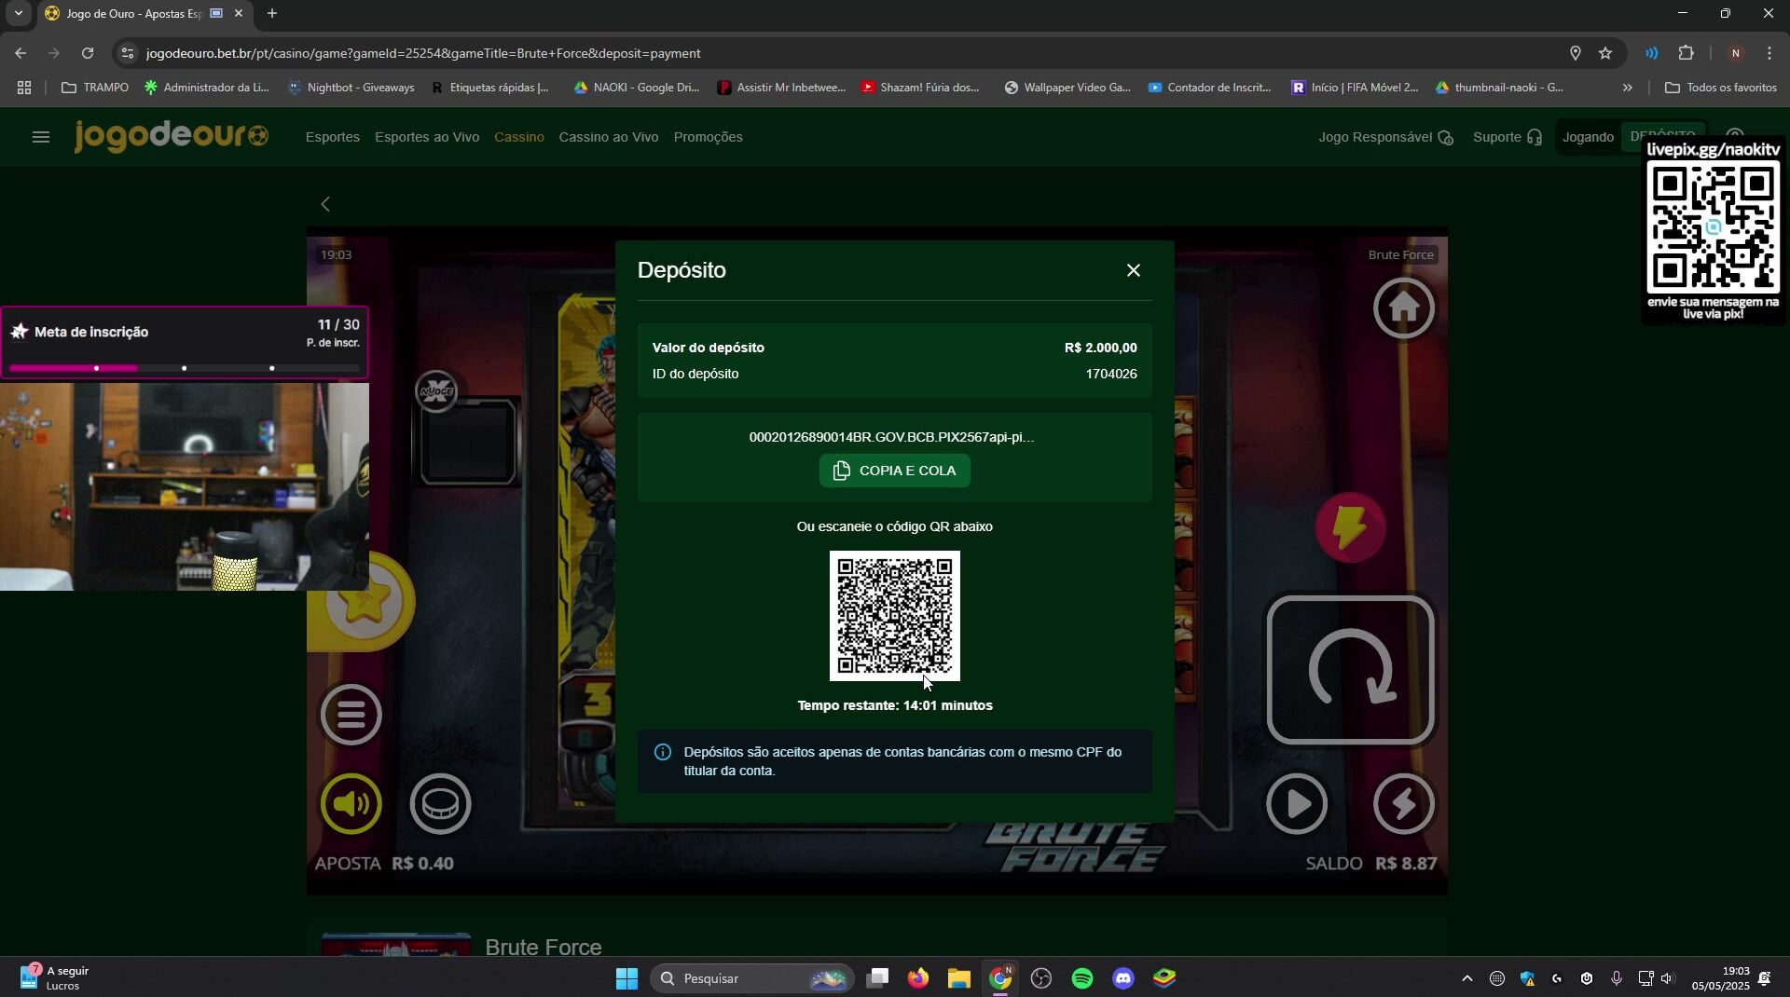
Task: Click the site info icon in address bar
Action: pos(128,53)
